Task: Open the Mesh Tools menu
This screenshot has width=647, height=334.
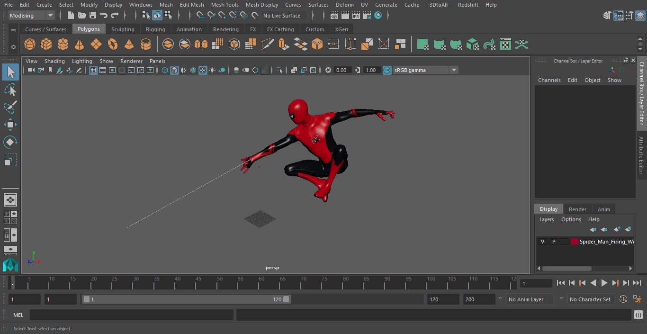Action: tap(225, 5)
